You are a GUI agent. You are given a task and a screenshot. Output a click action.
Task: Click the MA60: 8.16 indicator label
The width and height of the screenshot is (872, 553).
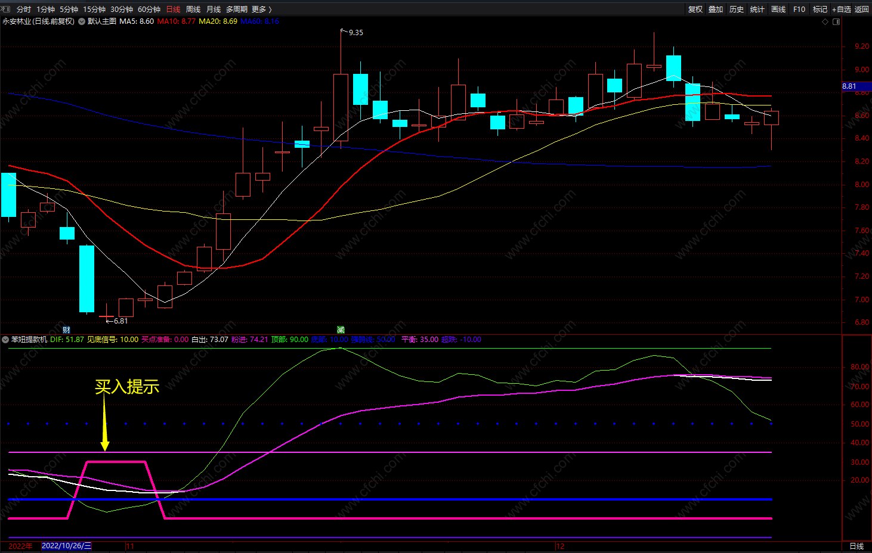(259, 21)
